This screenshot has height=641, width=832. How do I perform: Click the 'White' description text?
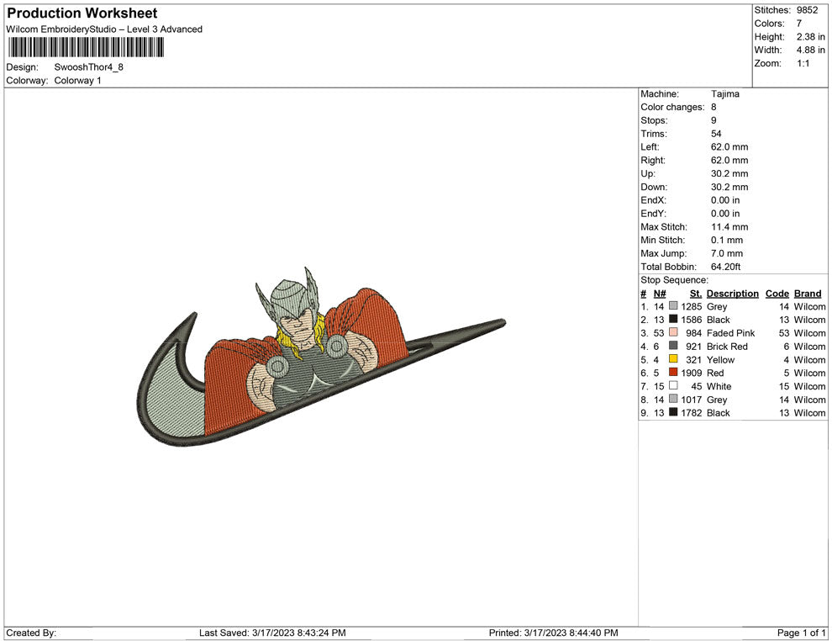pos(719,386)
